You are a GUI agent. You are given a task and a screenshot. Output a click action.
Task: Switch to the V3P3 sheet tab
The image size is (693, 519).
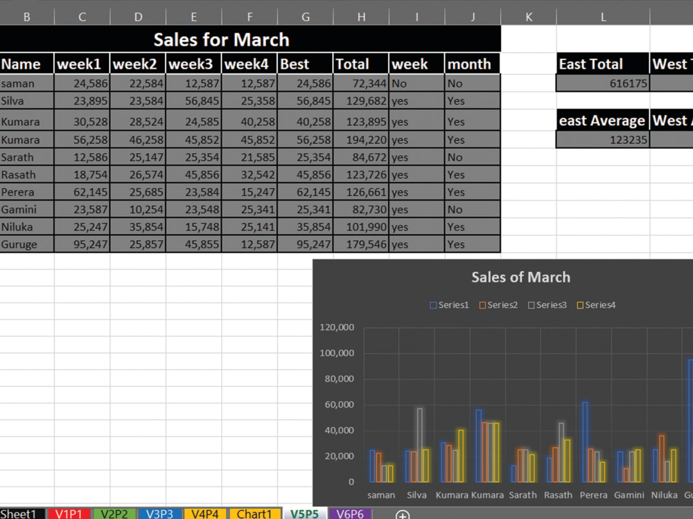[159, 513]
